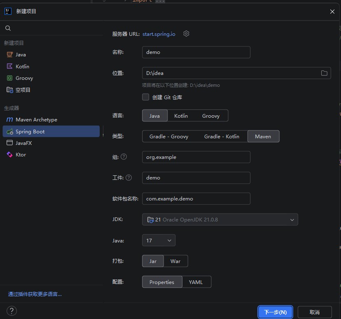Select Groovy as the language
The height and width of the screenshot is (319, 341).
(211, 116)
